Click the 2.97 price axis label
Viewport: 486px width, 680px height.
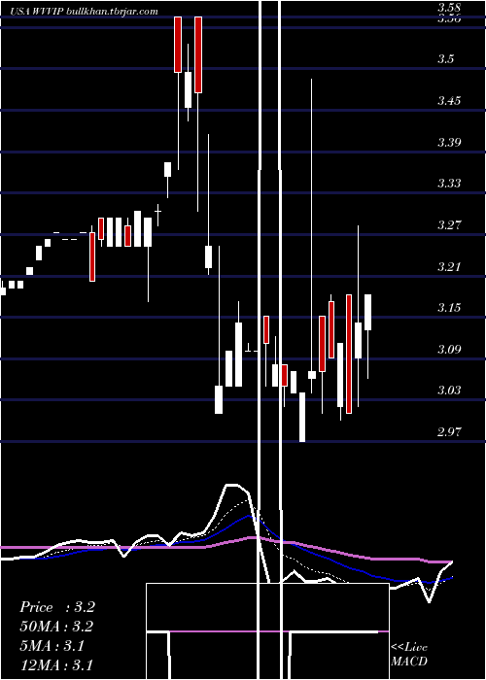[x=449, y=432]
